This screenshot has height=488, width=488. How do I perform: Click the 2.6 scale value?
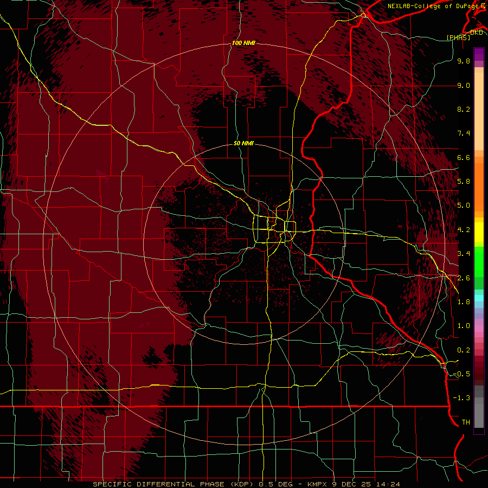click(464, 278)
